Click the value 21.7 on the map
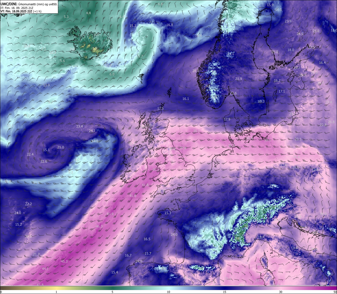Image resolution: width=337 pixels, height=294 pixels. (x=36, y=254)
